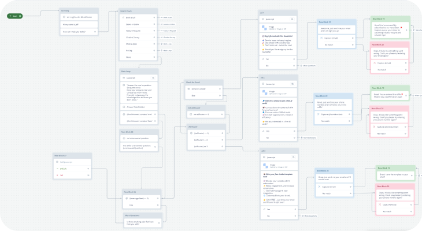Click the AI prompt icon in Main Loop
The image size is (422, 231).
click(x=124, y=85)
